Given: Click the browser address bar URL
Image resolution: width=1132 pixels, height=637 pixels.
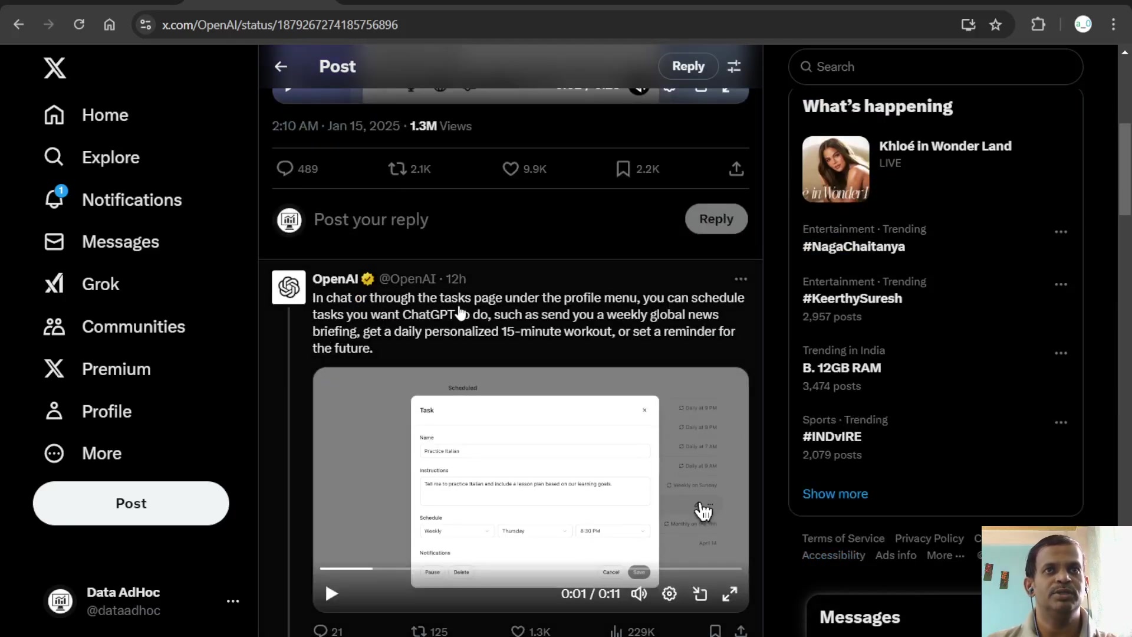Looking at the screenshot, I should point(280,25).
